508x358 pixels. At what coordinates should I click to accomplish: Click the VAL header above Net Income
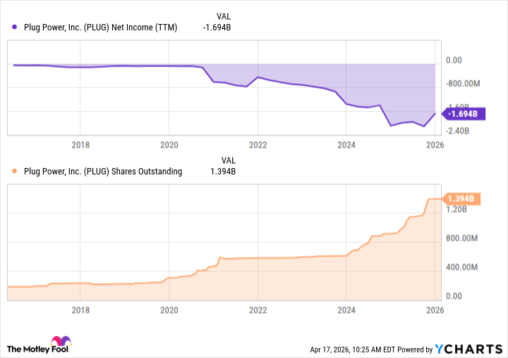point(224,16)
